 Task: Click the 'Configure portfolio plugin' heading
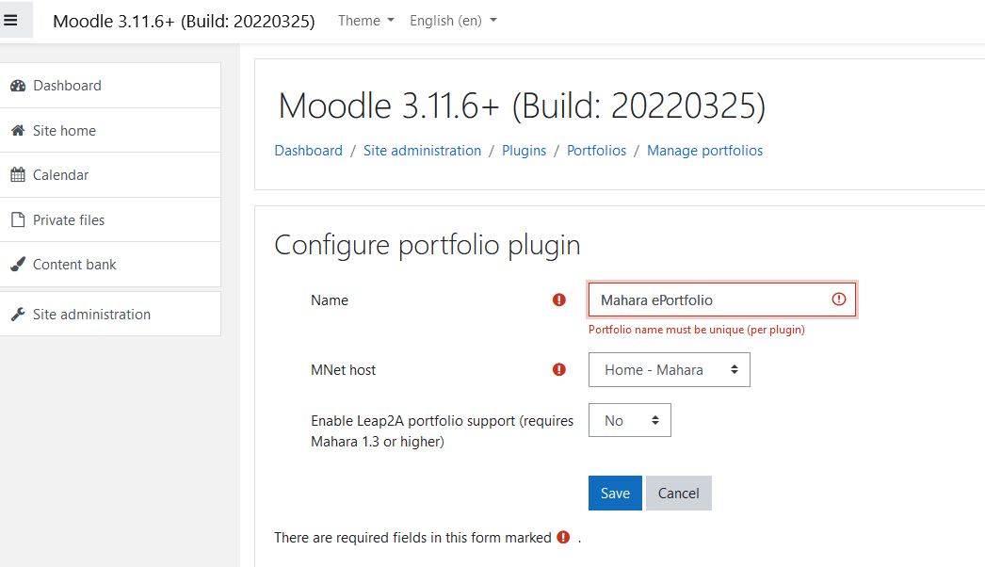[x=428, y=245]
